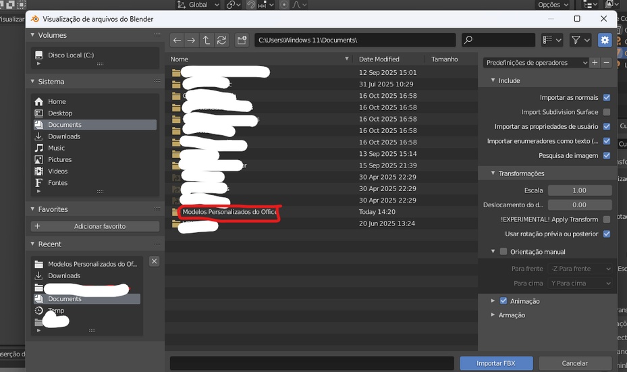Disable Importar as normais checkbox
The image size is (627, 372).
tap(606, 98)
